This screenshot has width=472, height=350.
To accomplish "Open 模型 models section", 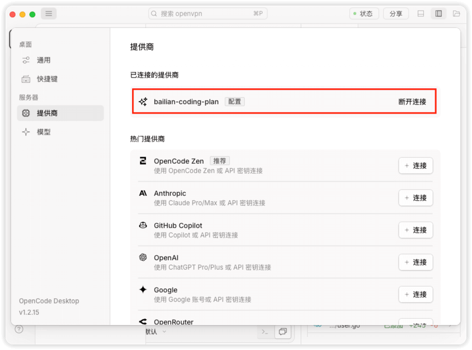I will pos(60,132).
